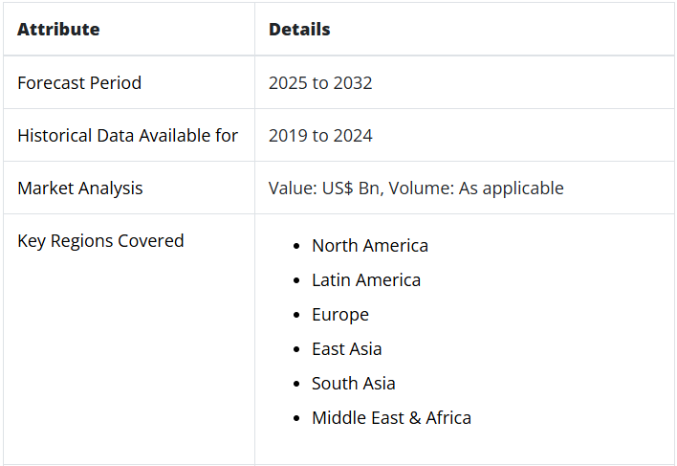
Task: Click North America list item
Action: [370, 246]
